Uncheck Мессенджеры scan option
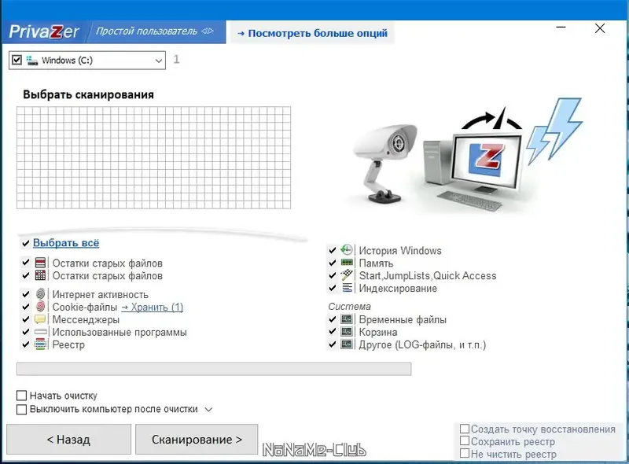The height and width of the screenshot is (464, 629). (x=26, y=319)
